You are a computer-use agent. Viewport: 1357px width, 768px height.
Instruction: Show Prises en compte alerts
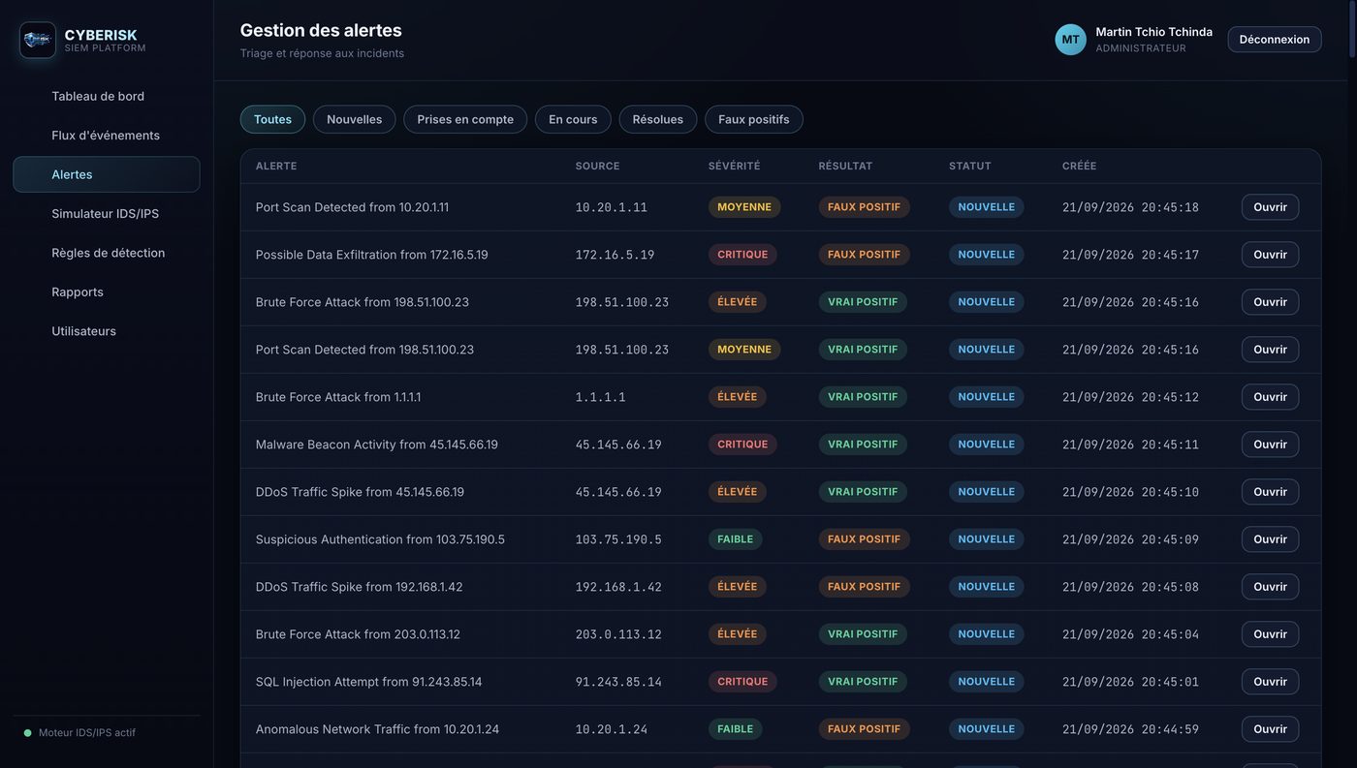(x=465, y=119)
